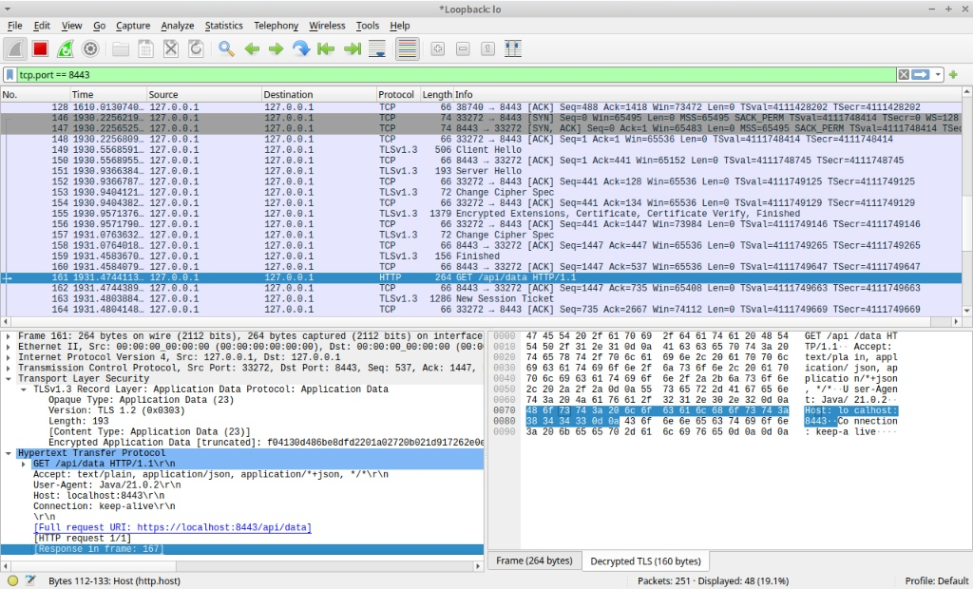
Task: Select packet 159 Finished row
Action: point(482,256)
